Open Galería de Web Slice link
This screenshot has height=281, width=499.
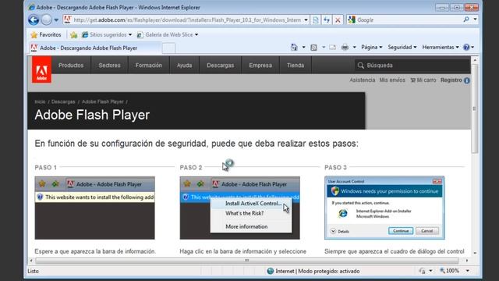pyautogui.click(x=168, y=34)
